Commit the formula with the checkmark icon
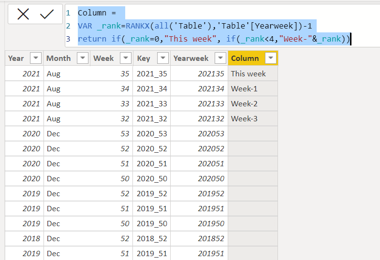Screen dimensions: 380x260 (47, 14)
